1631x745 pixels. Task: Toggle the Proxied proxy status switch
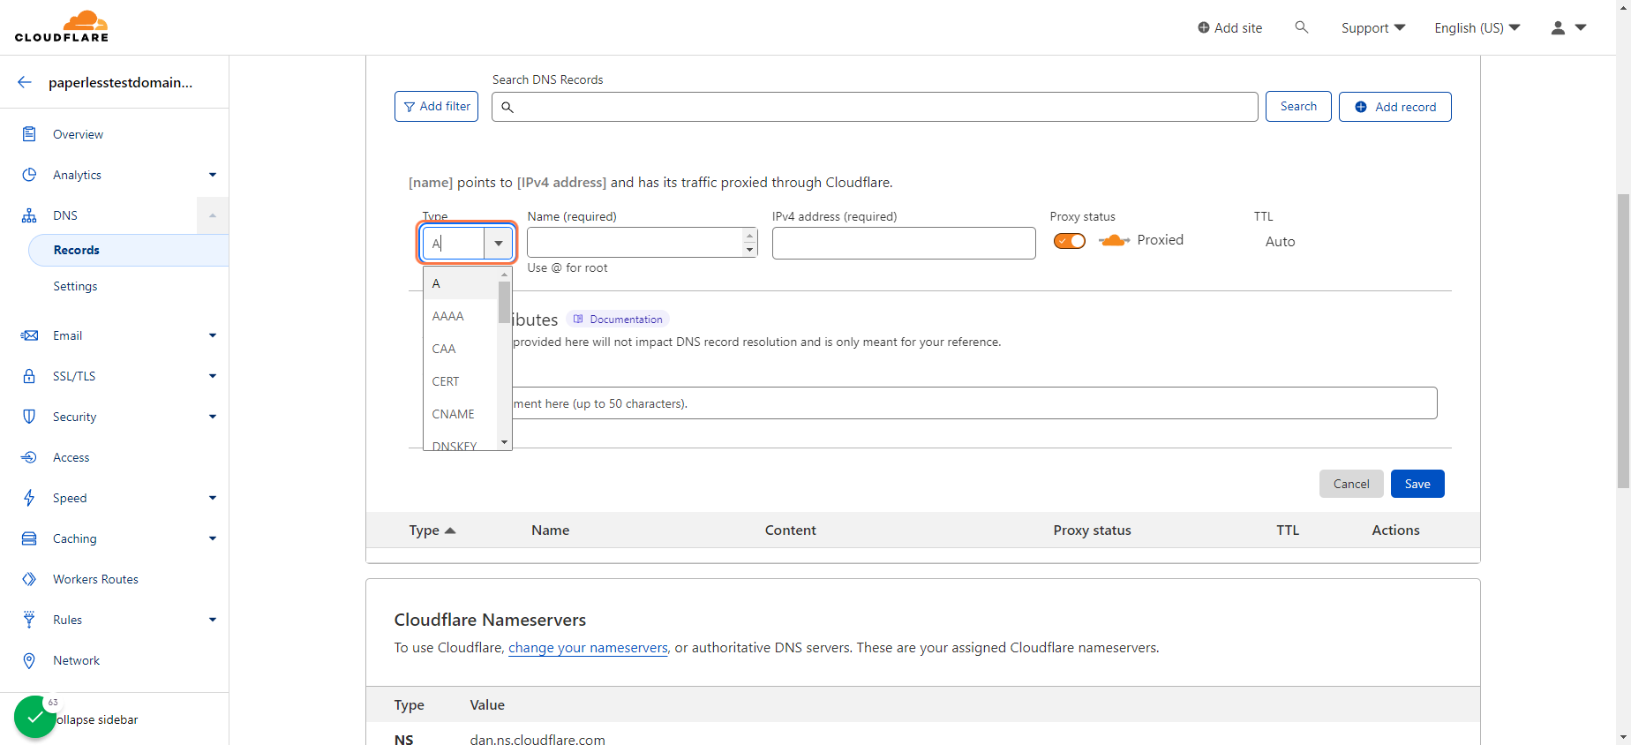[x=1070, y=241]
